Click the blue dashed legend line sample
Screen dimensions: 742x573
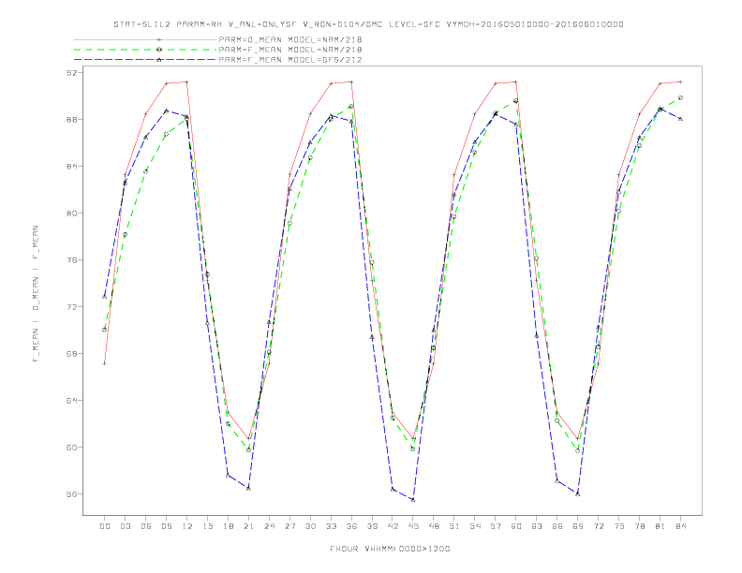(145, 60)
